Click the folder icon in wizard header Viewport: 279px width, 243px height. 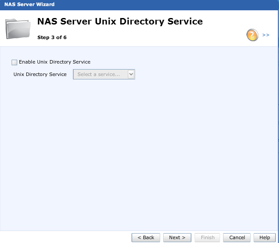tap(18, 28)
